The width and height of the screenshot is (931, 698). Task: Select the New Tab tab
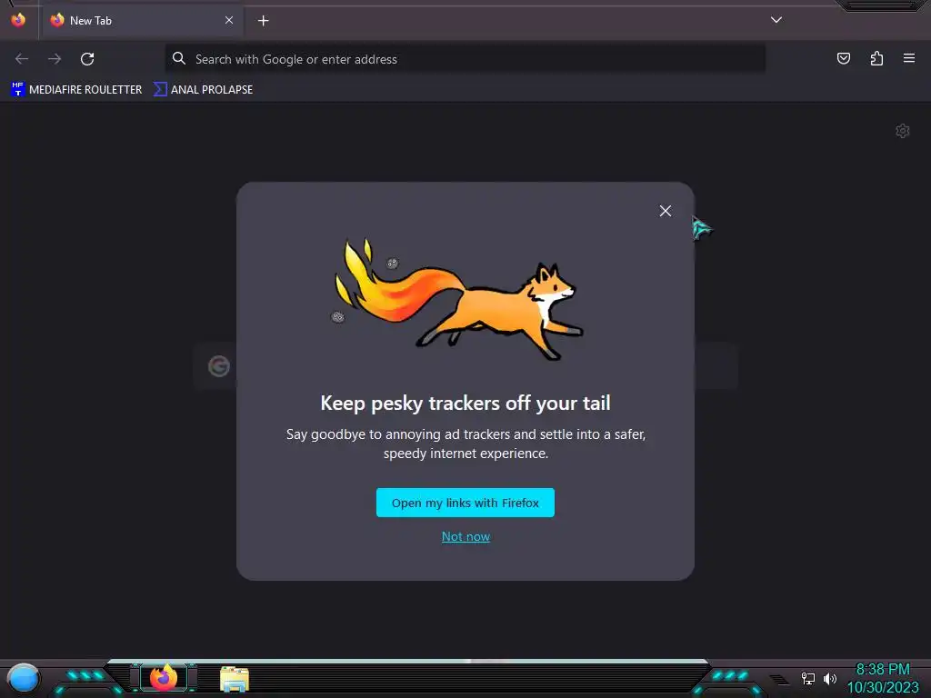(141, 21)
